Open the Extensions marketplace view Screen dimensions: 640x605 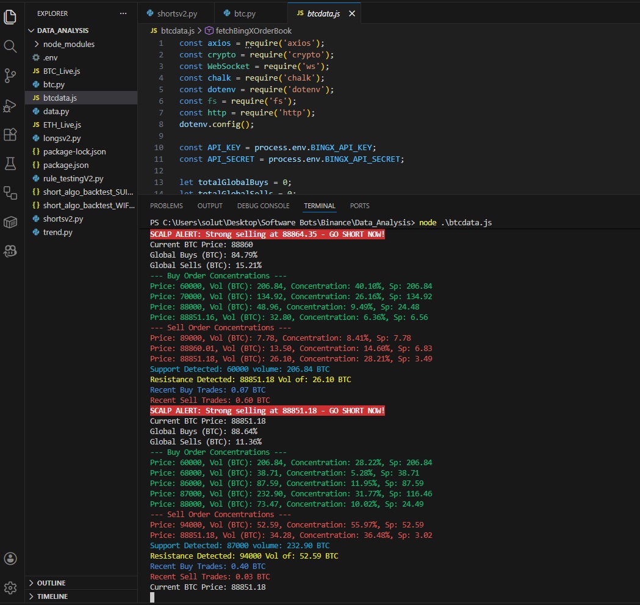click(x=10, y=134)
